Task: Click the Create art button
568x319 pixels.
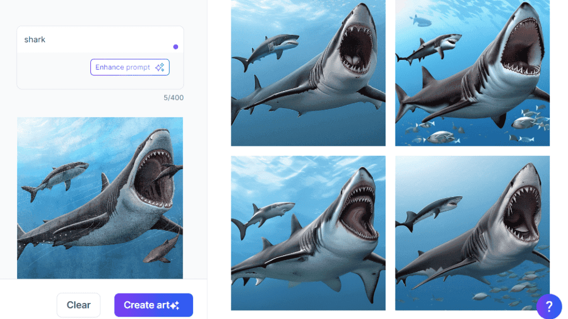Action: tap(153, 305)
